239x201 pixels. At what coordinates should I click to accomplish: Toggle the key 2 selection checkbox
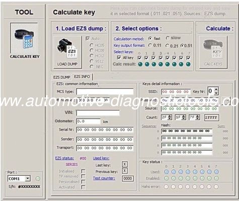(153, 58)
